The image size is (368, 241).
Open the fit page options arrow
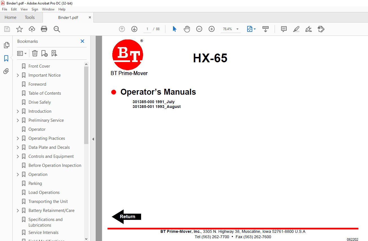pos(255,29)
